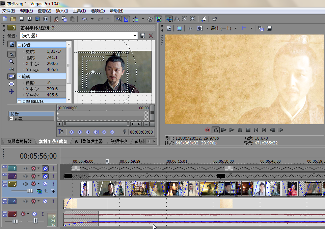Image resolution: width=325 pixels, height=229 pixels.
Task: Mute track 4
Action: pos(45,201)
